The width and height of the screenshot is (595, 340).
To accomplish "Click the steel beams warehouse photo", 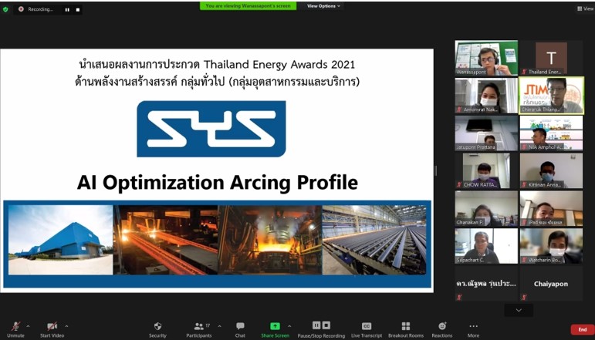I will (x=374, y=240).
